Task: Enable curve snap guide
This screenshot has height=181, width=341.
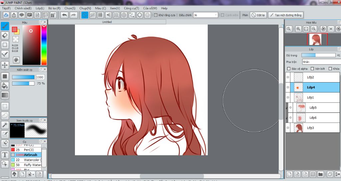Action: coord(132,15)
